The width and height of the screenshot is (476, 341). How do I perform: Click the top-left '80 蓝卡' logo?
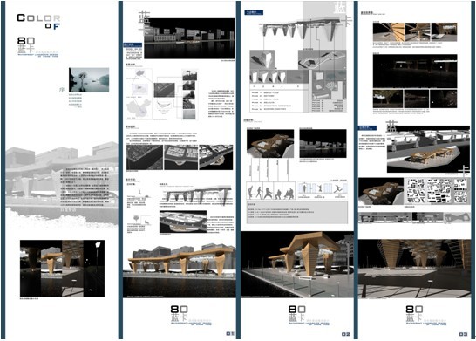coord(26,45)
